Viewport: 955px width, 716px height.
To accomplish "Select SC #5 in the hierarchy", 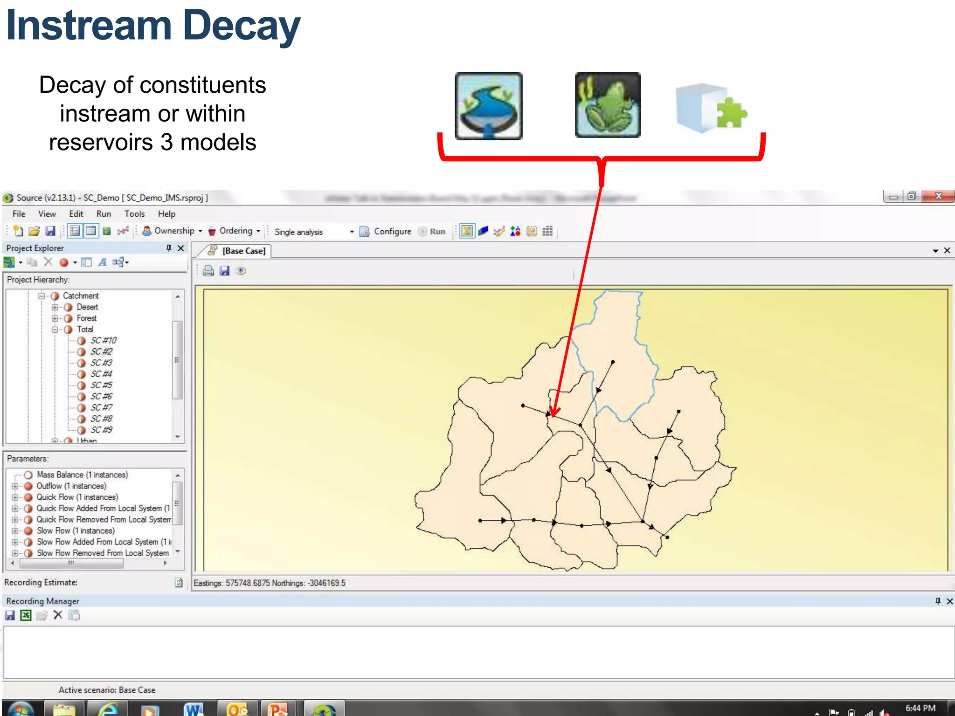I will [102, 386].
